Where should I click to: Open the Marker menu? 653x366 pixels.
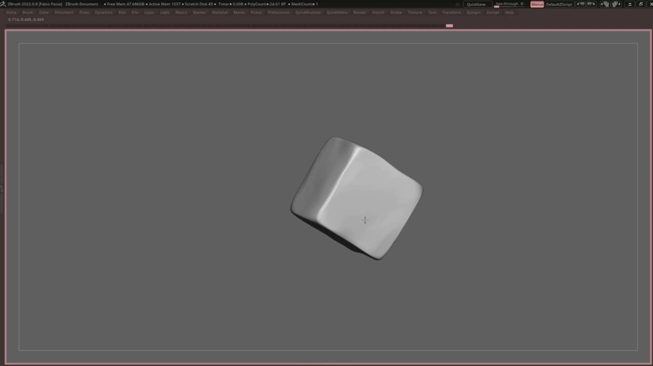[x=199, y=12]
